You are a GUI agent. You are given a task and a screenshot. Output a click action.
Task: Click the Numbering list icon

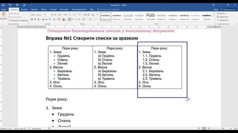pyautogui.click(x=74, y=15)
